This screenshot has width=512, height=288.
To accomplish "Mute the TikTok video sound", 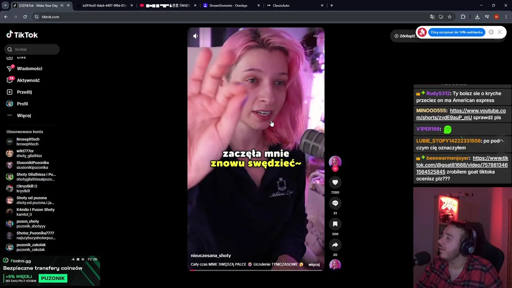I will tap(195, 36).
